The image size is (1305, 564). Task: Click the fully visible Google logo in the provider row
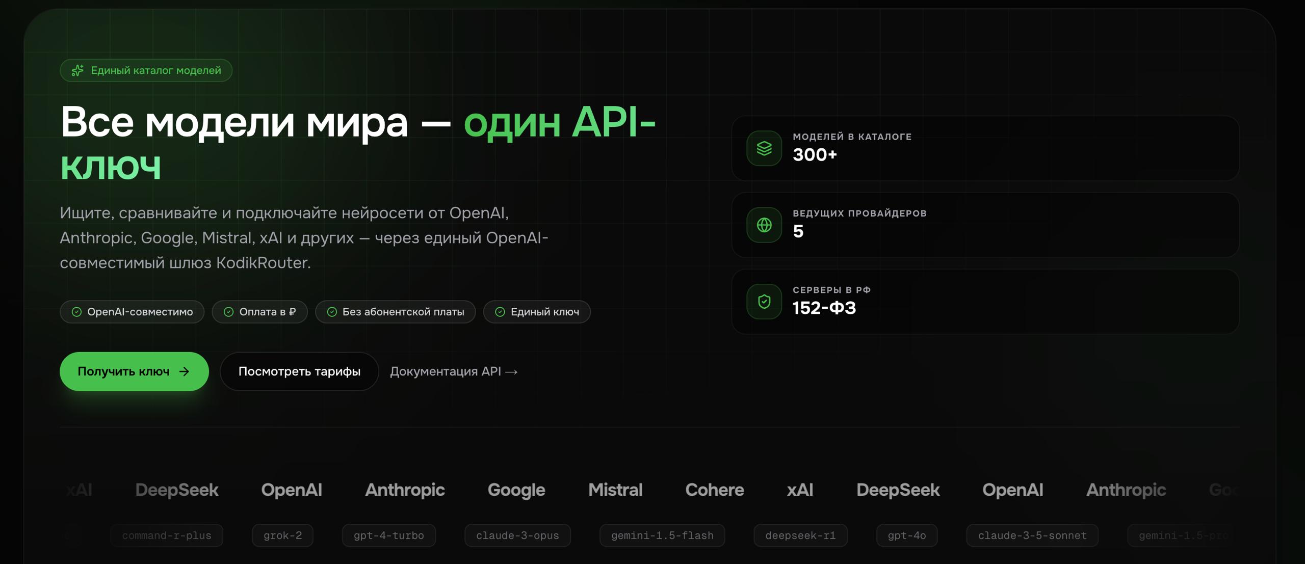(516, 490)
